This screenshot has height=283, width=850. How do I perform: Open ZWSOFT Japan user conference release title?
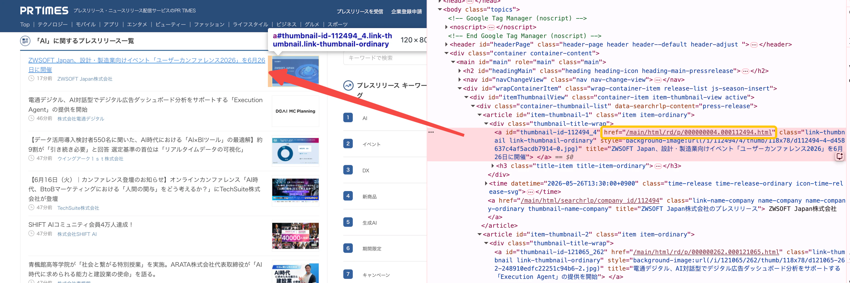pyautogui.click(x=147, y=65)
